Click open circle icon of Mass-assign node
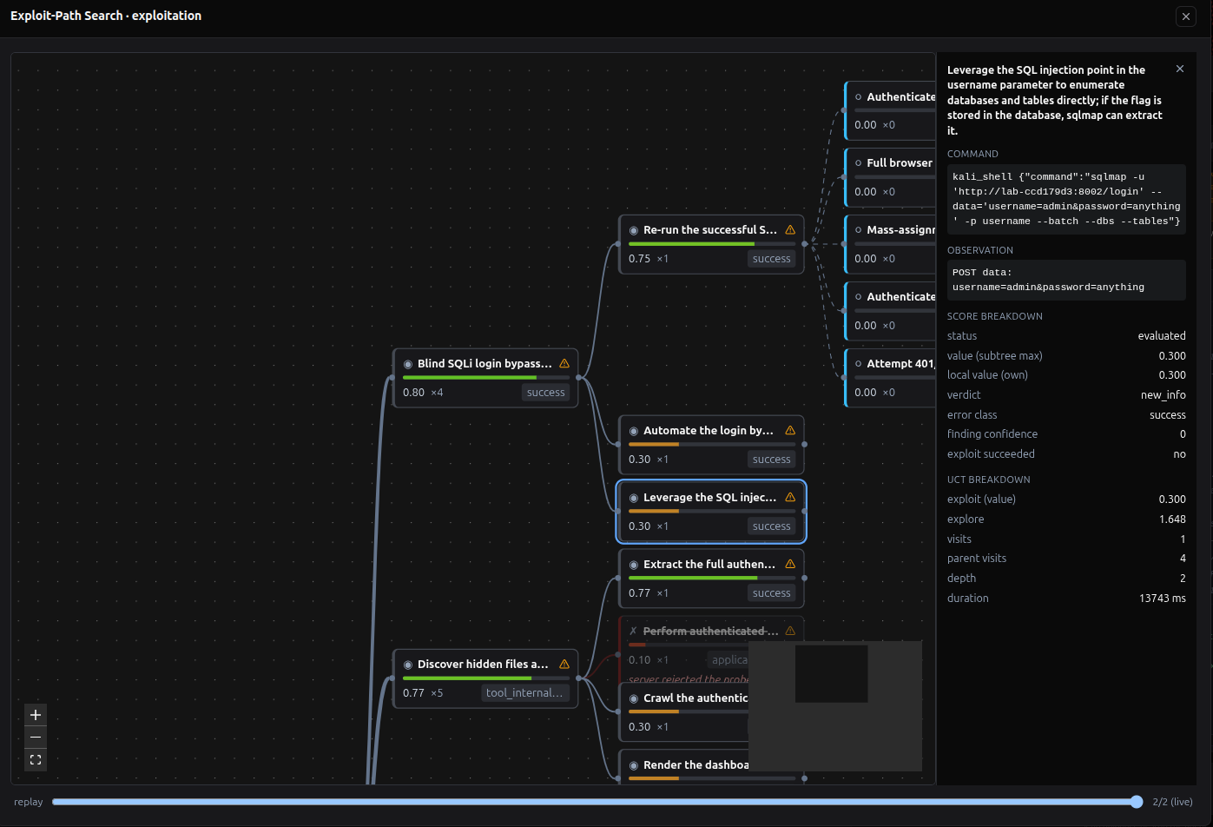Screen dimensions: 1213x827 [859, 230]
